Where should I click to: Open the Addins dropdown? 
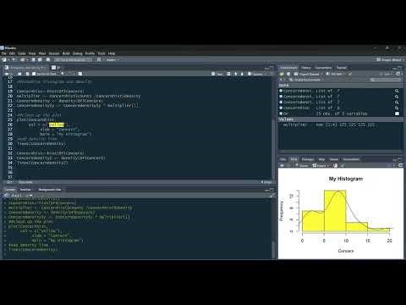[x=112, y=59]
